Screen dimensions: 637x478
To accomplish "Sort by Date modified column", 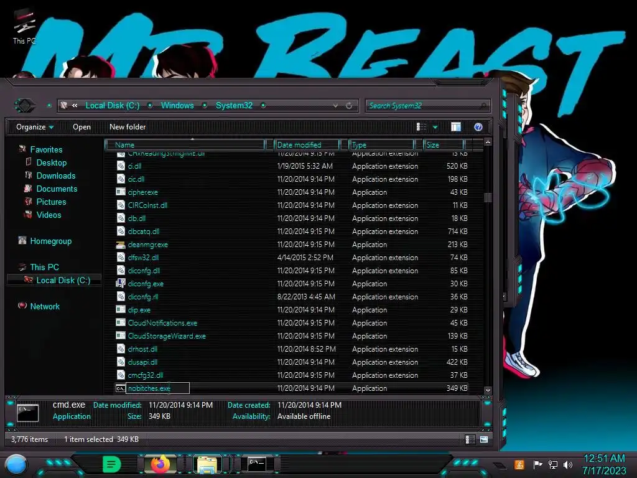I will 307,144.
